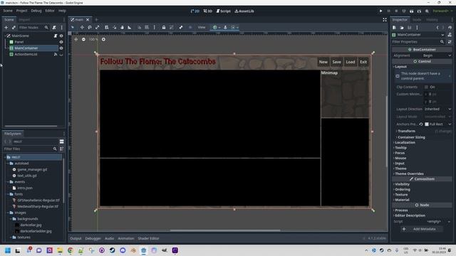Activate the Scale Mode tool
The image size is (456, 256).
click(x=97, y=27)
